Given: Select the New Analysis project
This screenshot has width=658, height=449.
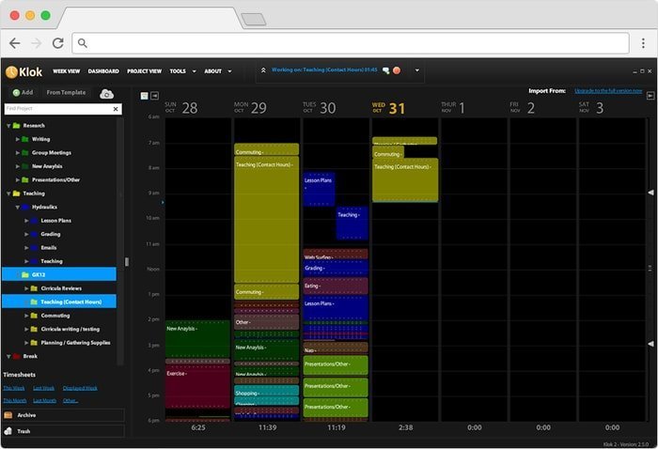Looking at the screenshot, I should pos(47,166).
